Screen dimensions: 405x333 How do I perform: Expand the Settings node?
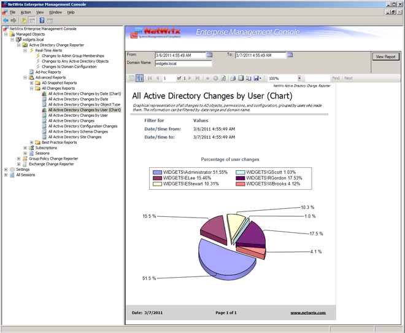pos(6,170)
